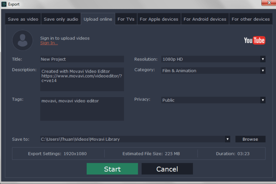Go to the For TVs tab
Image resolution: width=276 pixels, height=184 pixels.
pyautogui.click(x=126, y=19)
